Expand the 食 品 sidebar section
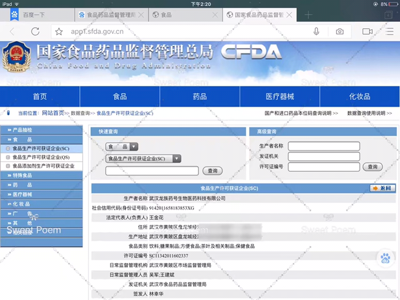Viewport: 400px width, 300px height. (41, 139)
